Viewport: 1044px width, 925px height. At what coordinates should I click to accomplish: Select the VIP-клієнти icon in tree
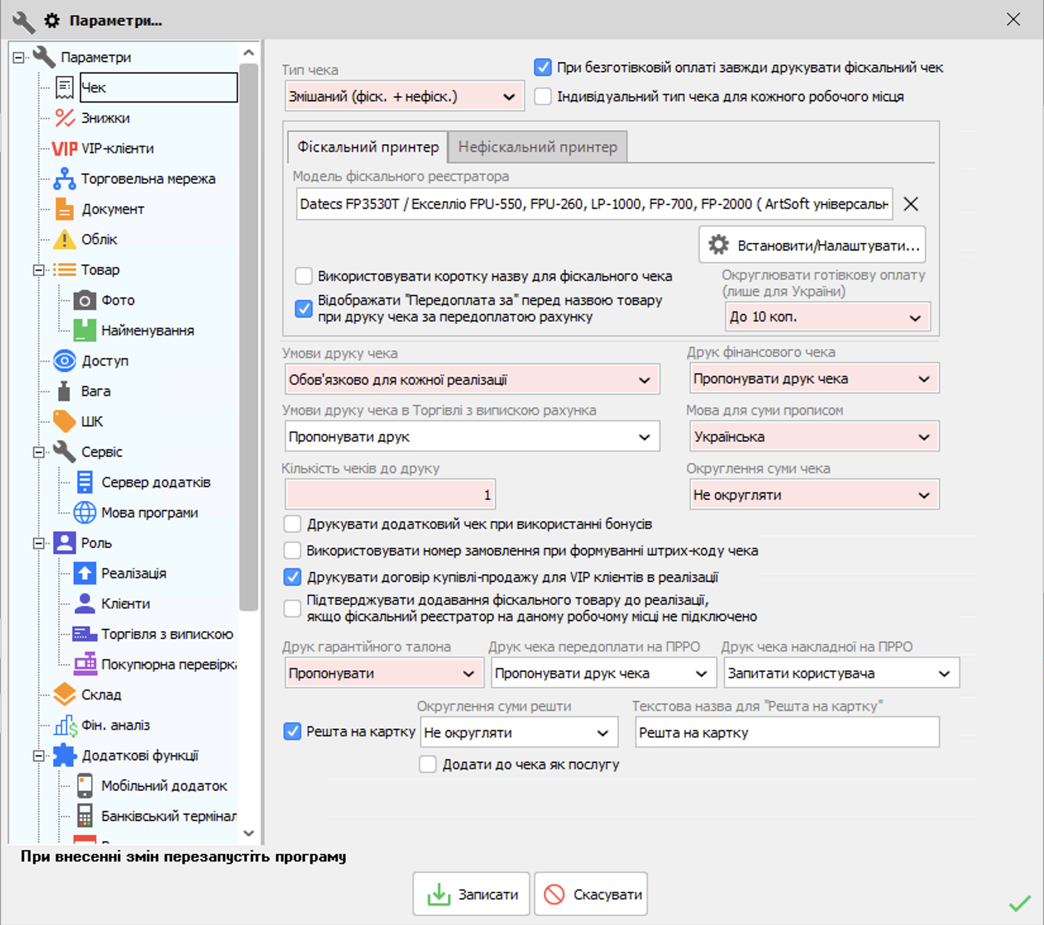65,149
